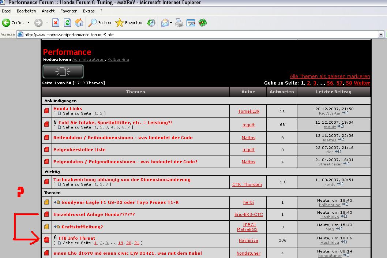The width and height of the screenshot is (387, 258).
Task: Click the Forward navigation arrow
Action: (38, 23)
